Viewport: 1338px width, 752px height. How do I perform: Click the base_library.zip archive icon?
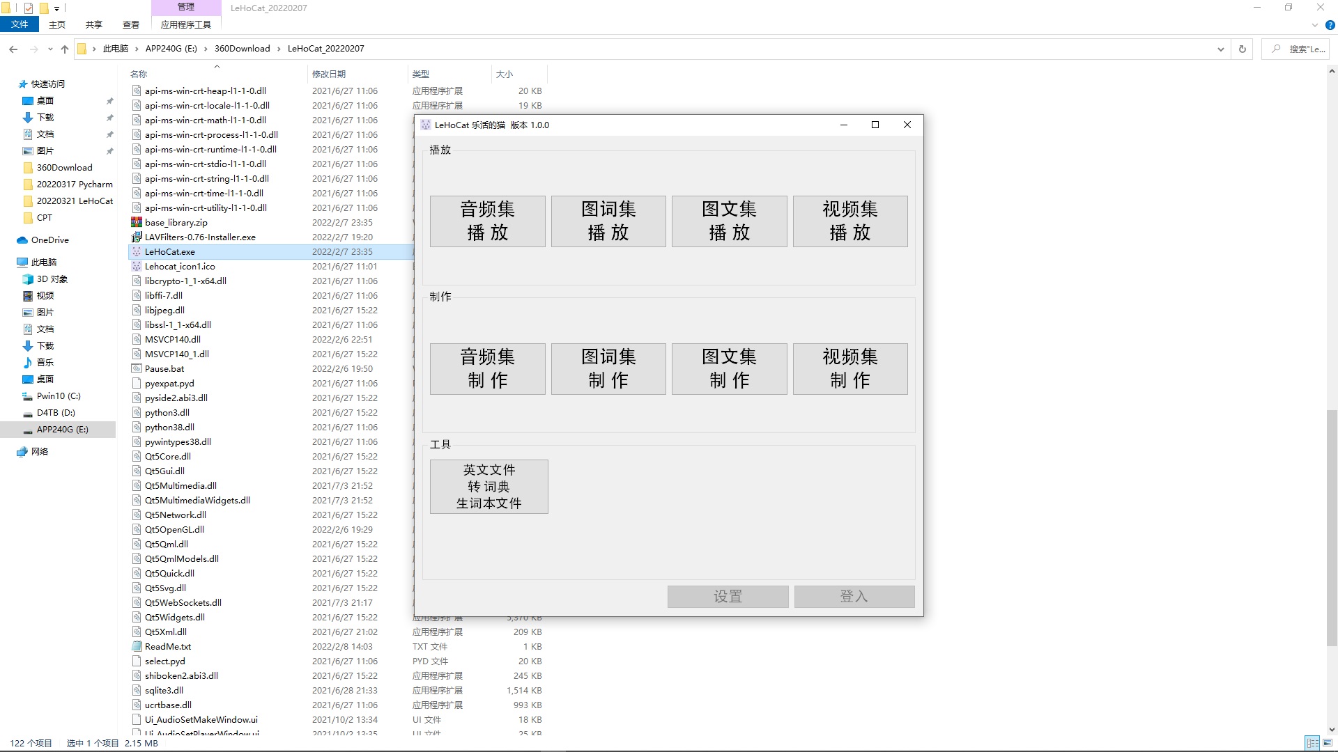click(x=137, y=223)
